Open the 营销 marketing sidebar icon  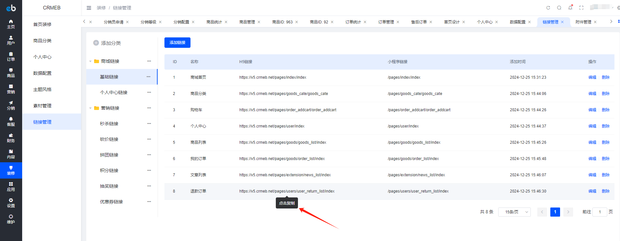click(11, 89)
